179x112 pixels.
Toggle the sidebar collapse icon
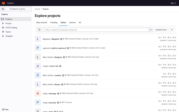point(3,9)
